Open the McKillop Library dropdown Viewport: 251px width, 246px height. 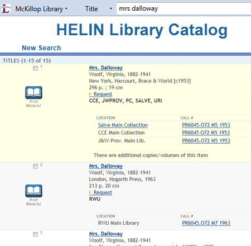coord(41,9)
